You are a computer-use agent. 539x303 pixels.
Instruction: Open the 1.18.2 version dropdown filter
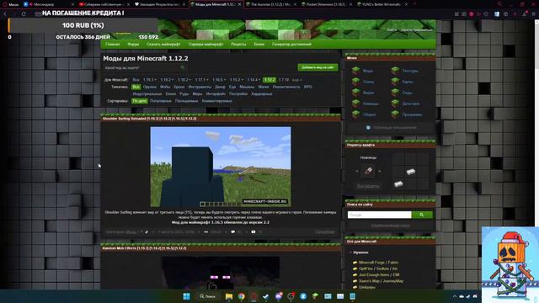(x=184, y=80)
